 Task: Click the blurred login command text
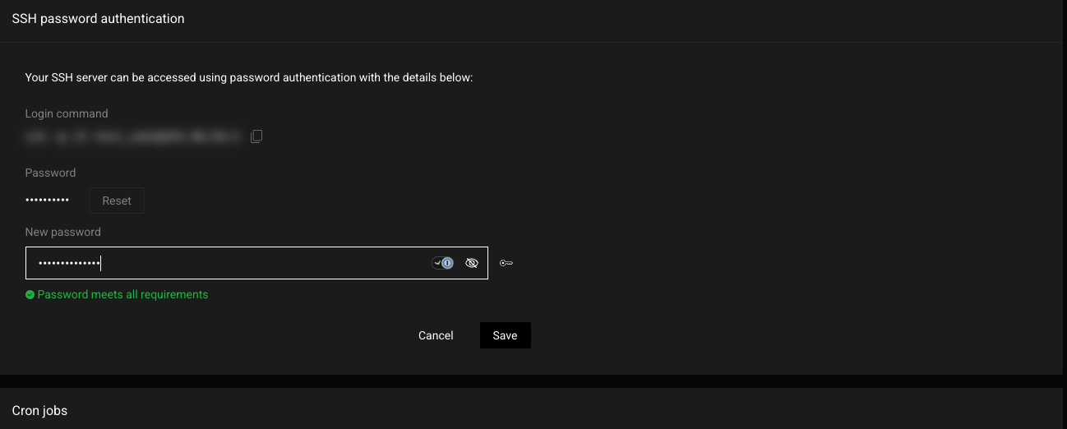133,137
